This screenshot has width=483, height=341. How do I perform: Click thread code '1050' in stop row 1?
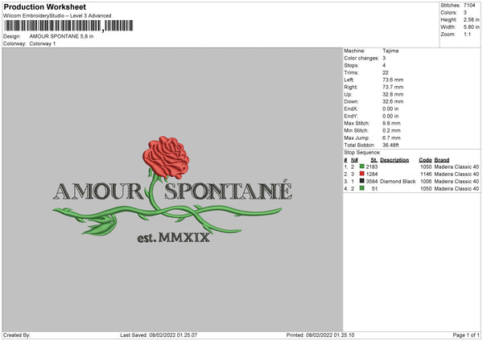tap(426, 166)
